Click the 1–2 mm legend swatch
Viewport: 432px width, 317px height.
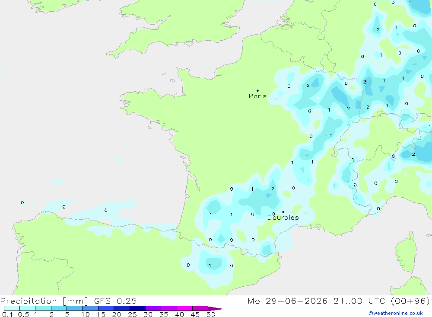click(x=43, y=308)
